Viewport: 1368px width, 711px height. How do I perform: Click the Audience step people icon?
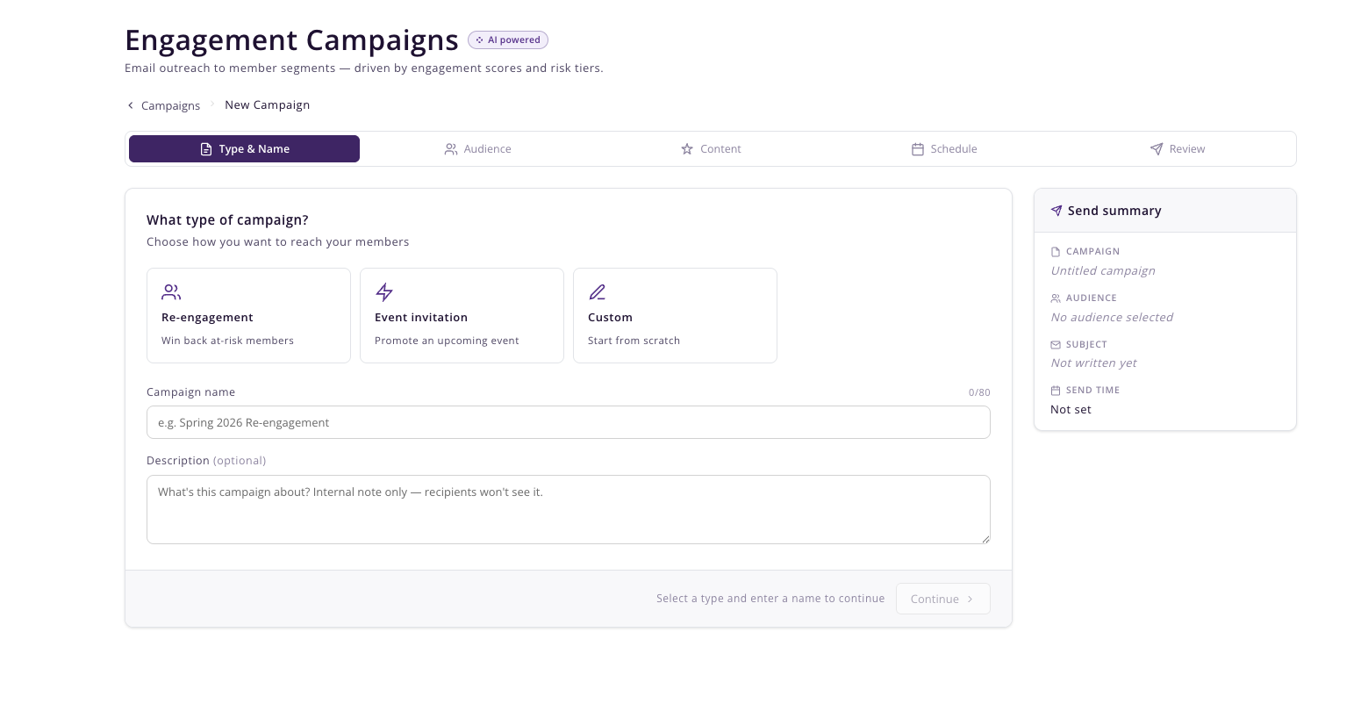tap(451, 149)
